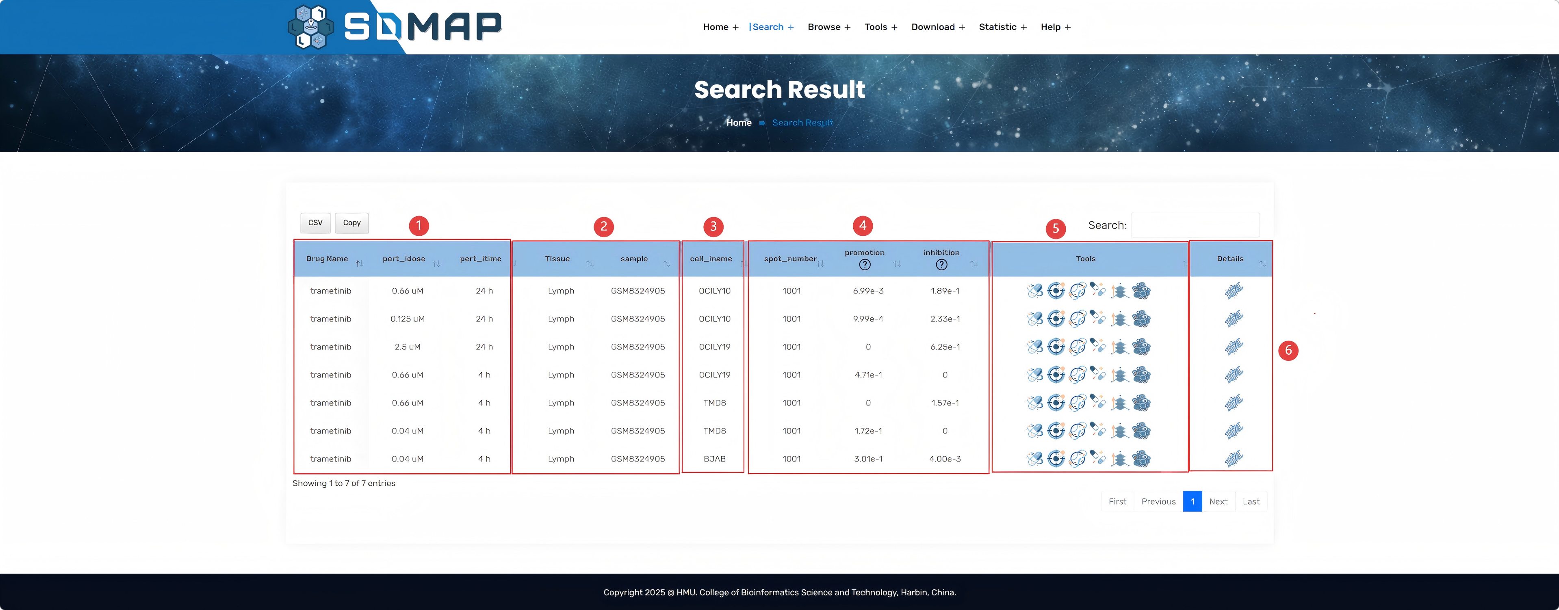
Task: Open the Help menu item
Action: pyautogui.click(x=1055, y=27)
